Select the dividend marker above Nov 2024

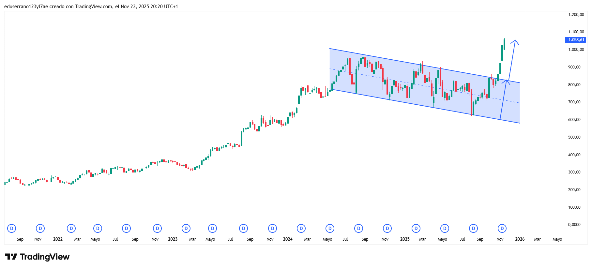[387, 229]
